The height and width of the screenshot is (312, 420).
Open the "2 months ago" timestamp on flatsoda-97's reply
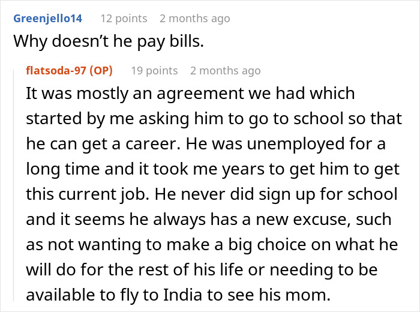pyautogui.click(x=225, y=70)
